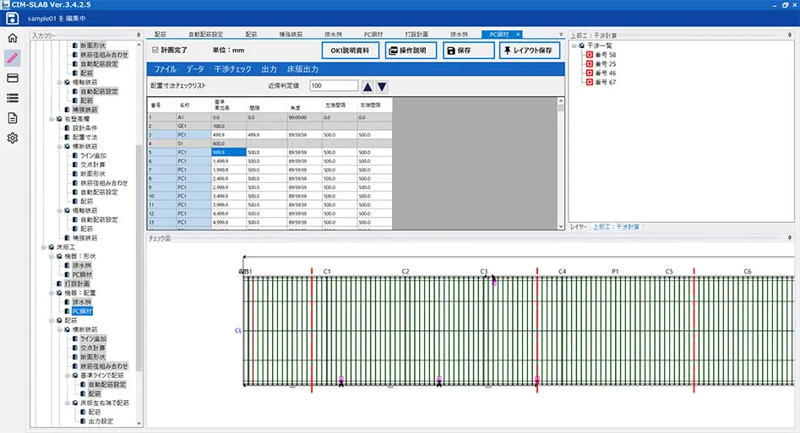Click the check list table scroll-up arrow
The height and width of the screenshot is (433, 800).
(x=561, y=101)
